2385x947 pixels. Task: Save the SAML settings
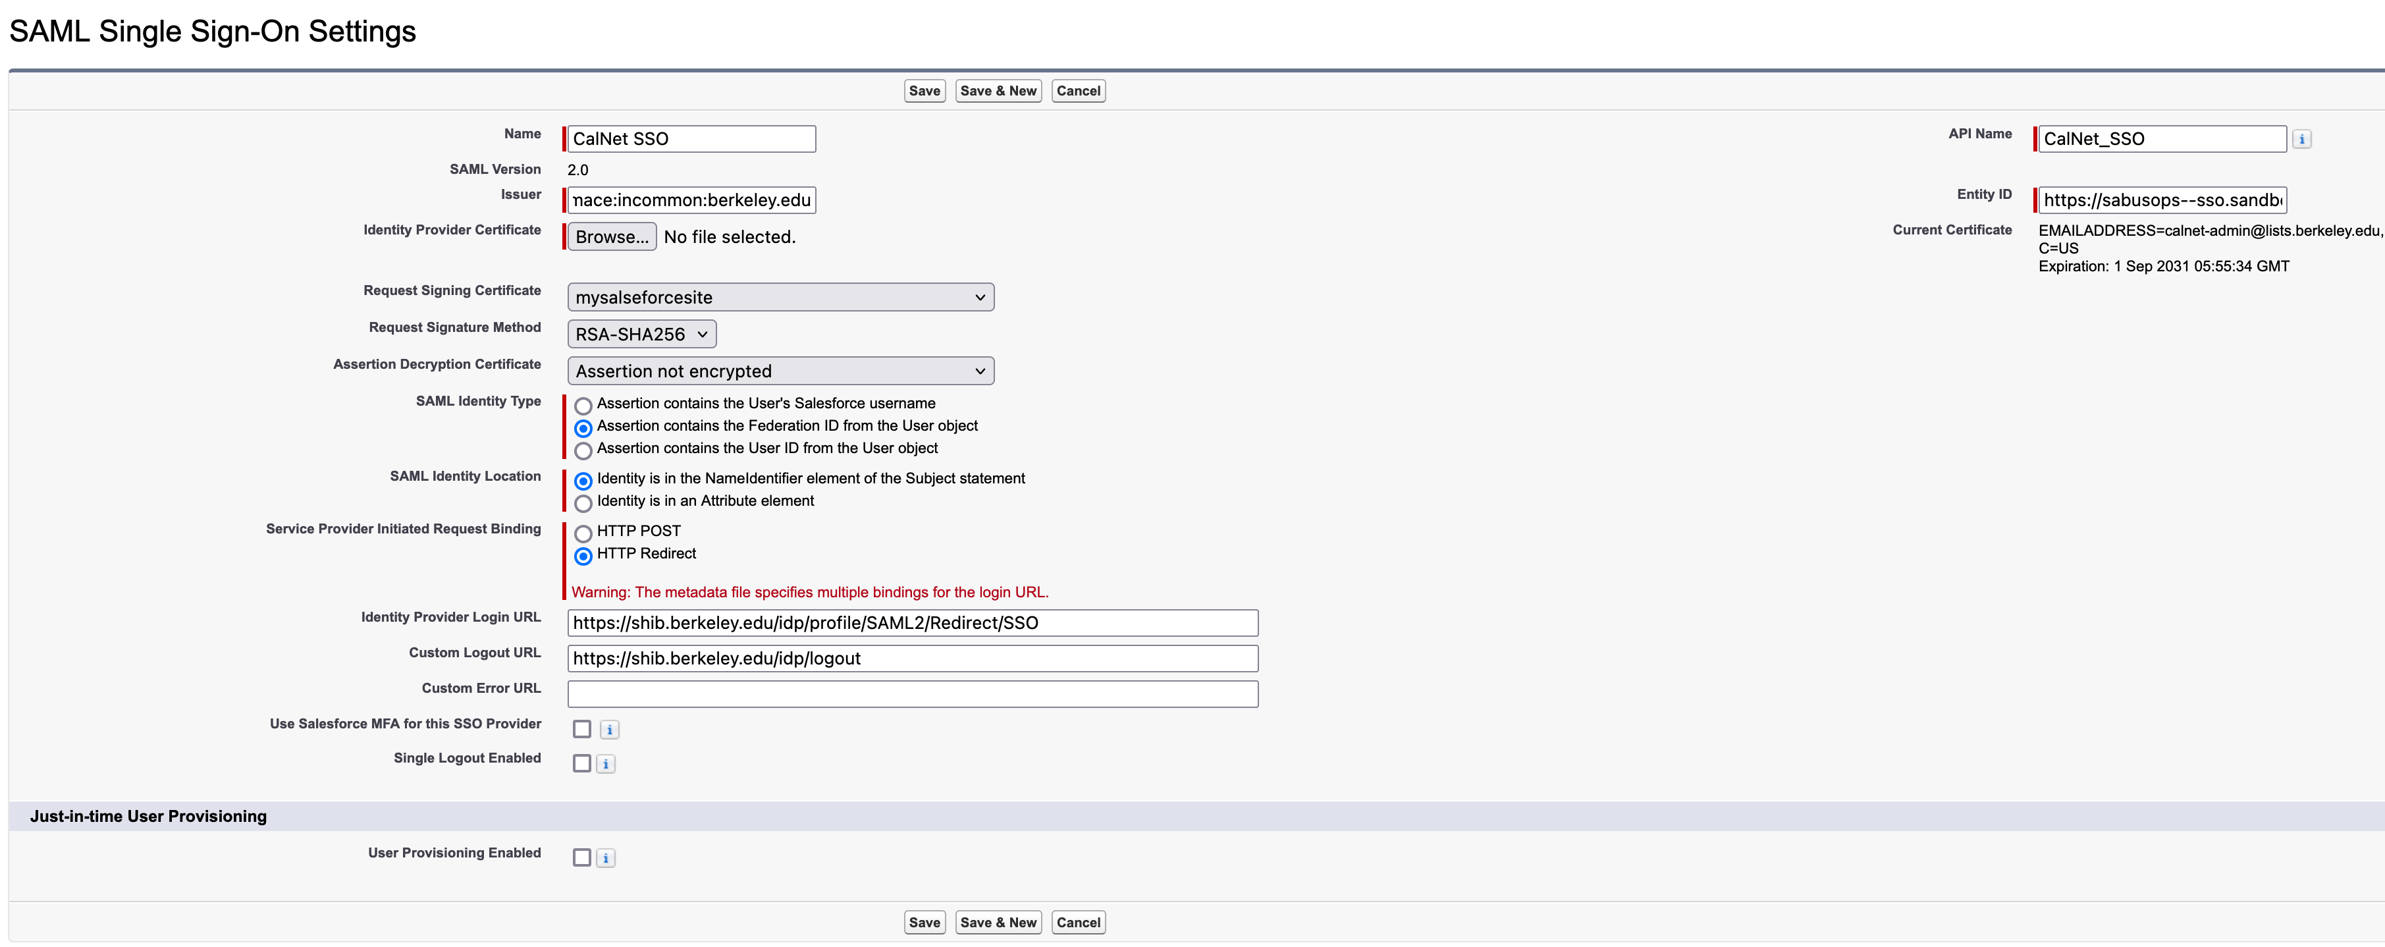coord(924,90)
